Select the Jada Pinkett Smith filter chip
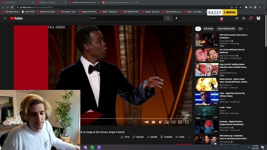Image resolution: width=267 pixels, height=150 pixels. coord(226,29)
